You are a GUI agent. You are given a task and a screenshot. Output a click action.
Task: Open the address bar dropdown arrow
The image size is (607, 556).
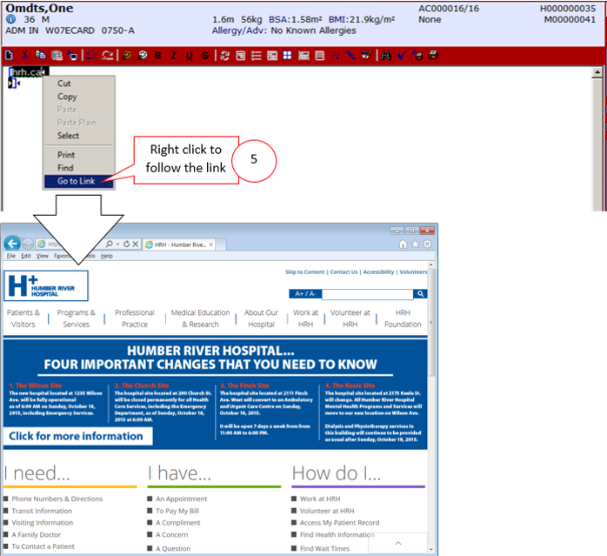[117, 245]
